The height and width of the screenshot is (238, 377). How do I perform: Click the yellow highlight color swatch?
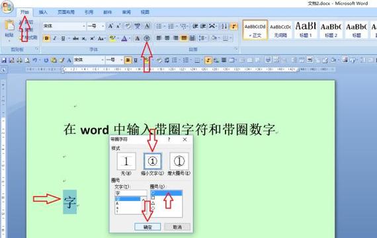(x=112, y=38)
